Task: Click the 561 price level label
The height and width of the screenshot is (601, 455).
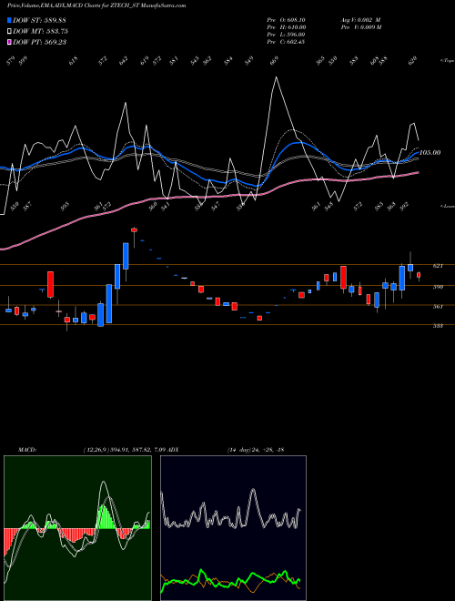Action: tap(438, 306)
